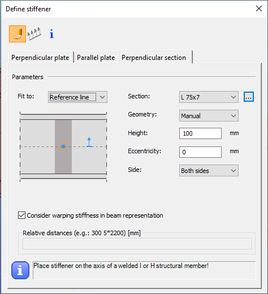Screen dimensions: 268x294
Task: Switch to the Parallel plate tab
Action: (96, 58)
